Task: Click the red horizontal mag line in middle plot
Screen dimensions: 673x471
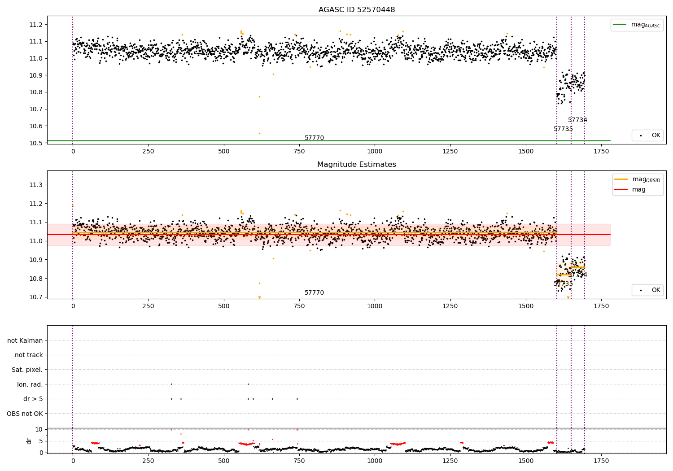Action: (329, 235)
